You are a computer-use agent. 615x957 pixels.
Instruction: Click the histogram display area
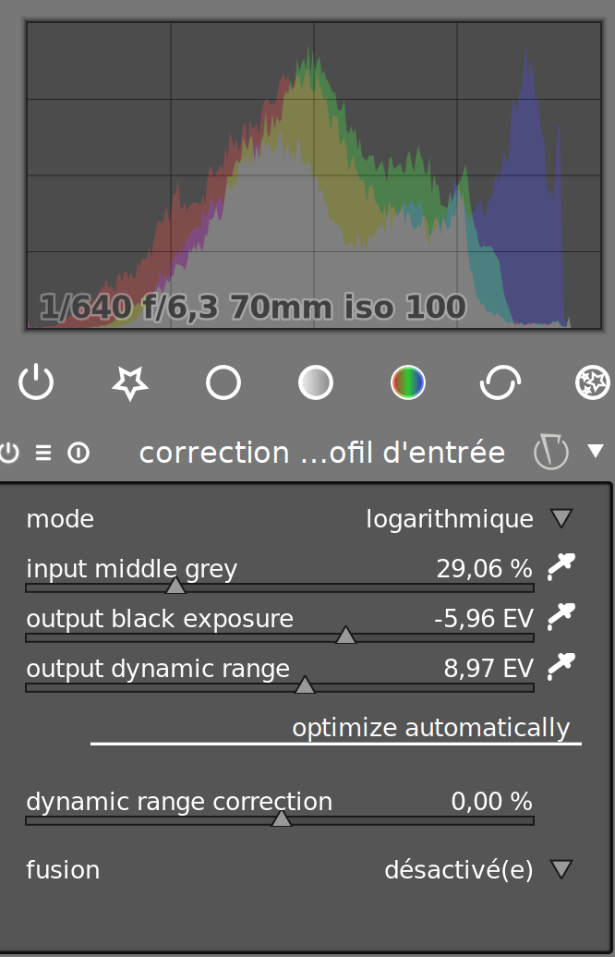click(314, 176)
